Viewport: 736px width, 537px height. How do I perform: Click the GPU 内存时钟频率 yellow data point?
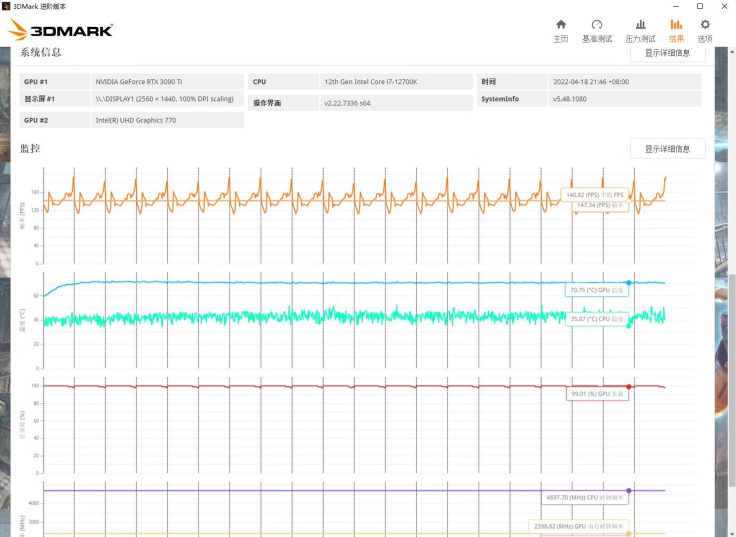click(x=629, y=533)
